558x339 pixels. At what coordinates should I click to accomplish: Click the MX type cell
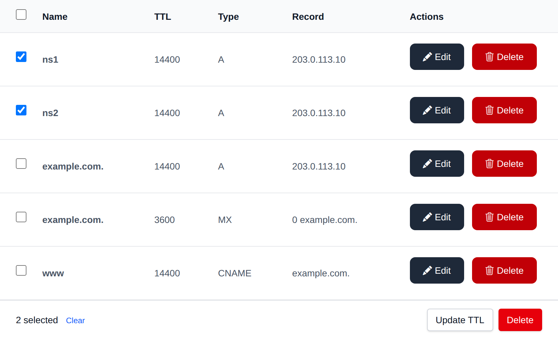click(x=225, y=220)
